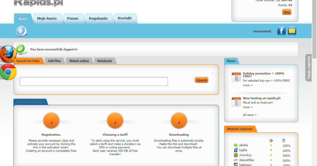Click the New hosting calendar icon
317x166 pixels.
pos(236,102)
